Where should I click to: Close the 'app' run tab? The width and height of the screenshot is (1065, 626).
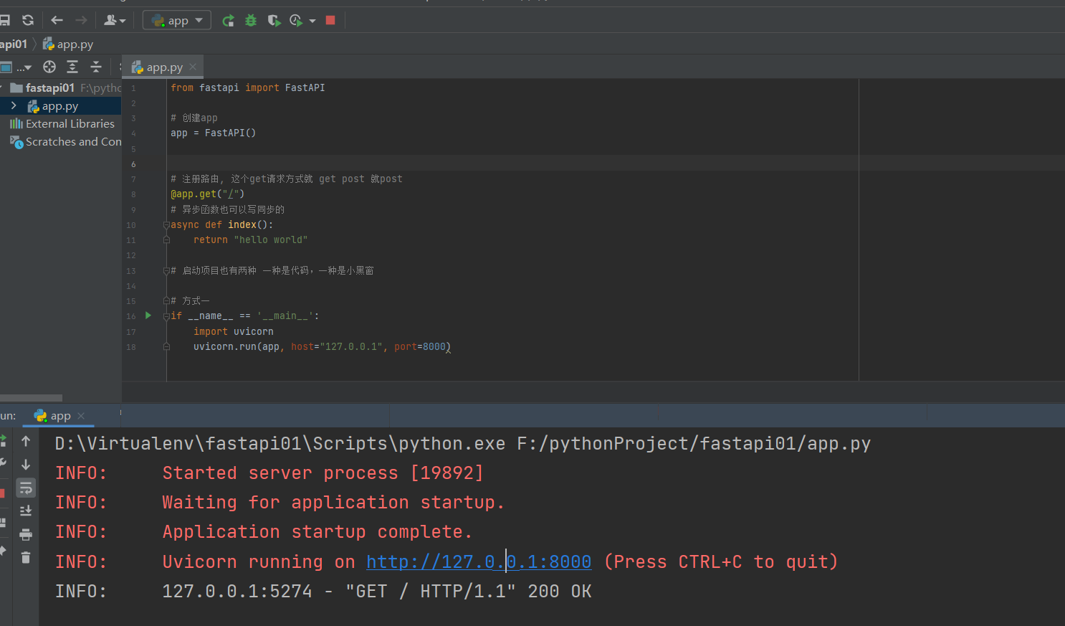coord(81,416)
